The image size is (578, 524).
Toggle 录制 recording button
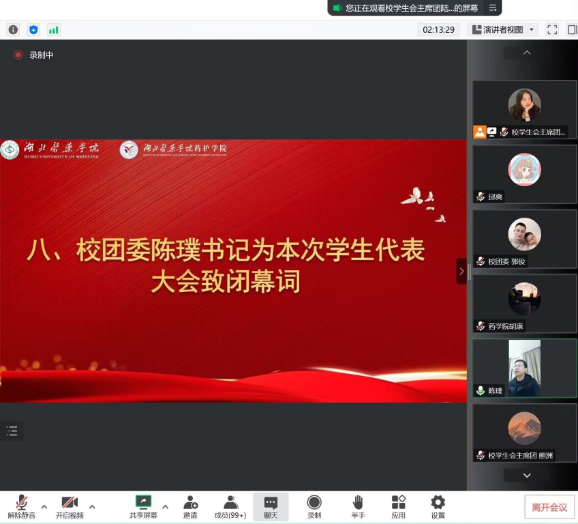314,506
